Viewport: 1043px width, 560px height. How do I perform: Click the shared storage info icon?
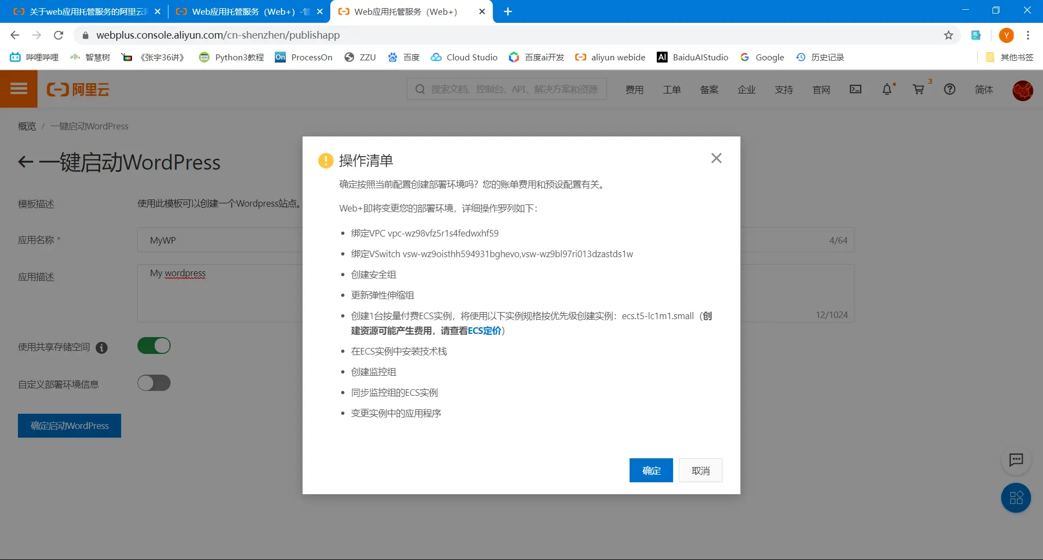point(102,348)
